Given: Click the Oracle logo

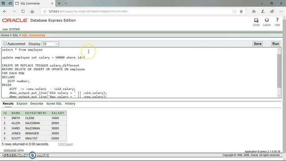Looking at the screenshot, I should [x=15, y=20].
